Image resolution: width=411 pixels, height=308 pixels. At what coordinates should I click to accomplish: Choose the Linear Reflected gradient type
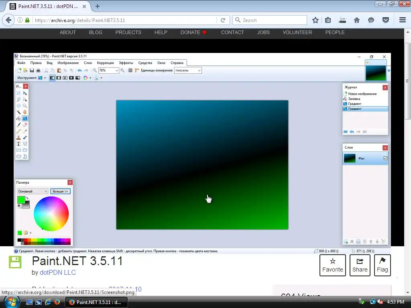(59, 78)
